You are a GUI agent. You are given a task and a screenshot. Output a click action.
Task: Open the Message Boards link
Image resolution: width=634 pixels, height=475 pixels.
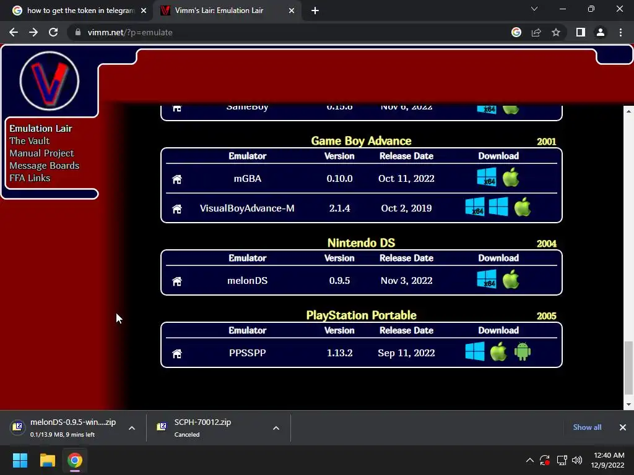point(44,166)
